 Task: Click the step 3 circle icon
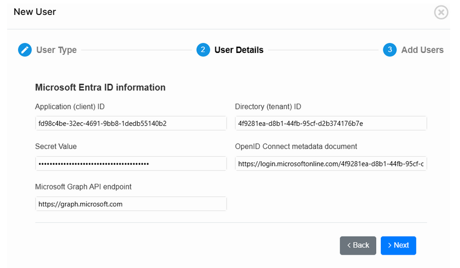[x=390, y=50]
